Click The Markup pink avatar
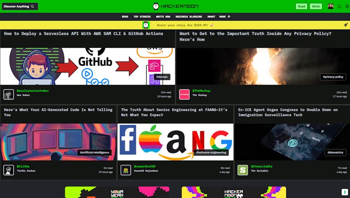Image resolution: width=350 pixels, height=198 pixels. pyautogui.click(x=184, y=94)
